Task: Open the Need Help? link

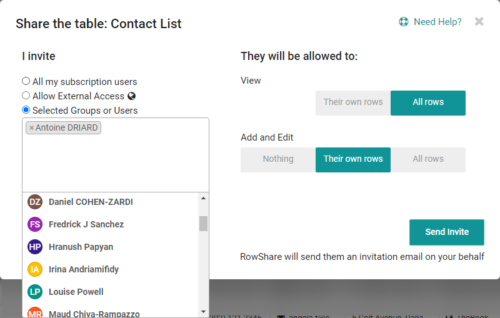Action: (437, 22)
